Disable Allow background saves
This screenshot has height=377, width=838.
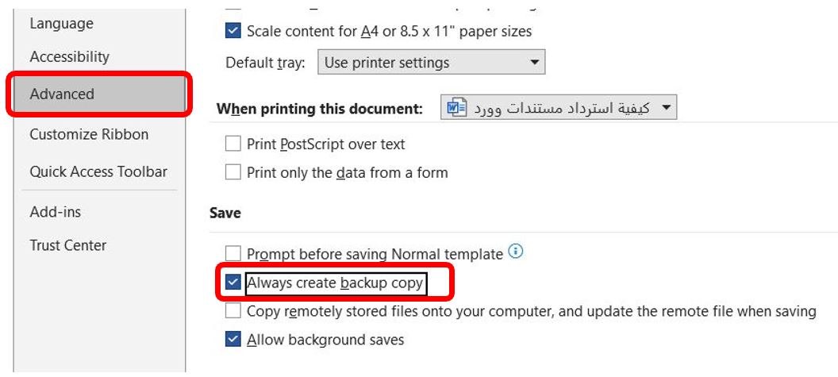[233, 340]
